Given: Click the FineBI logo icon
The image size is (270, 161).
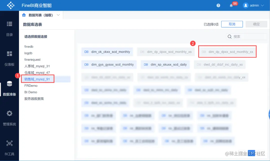Looking at the screenshot, I should point(11,5).
